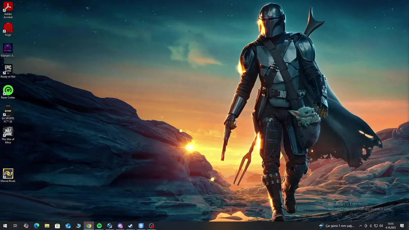Open File Explorer from the taskbar
The image size is (409, 230).
47,226
